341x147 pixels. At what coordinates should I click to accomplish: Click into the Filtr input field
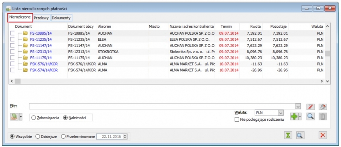click(162, 106)
